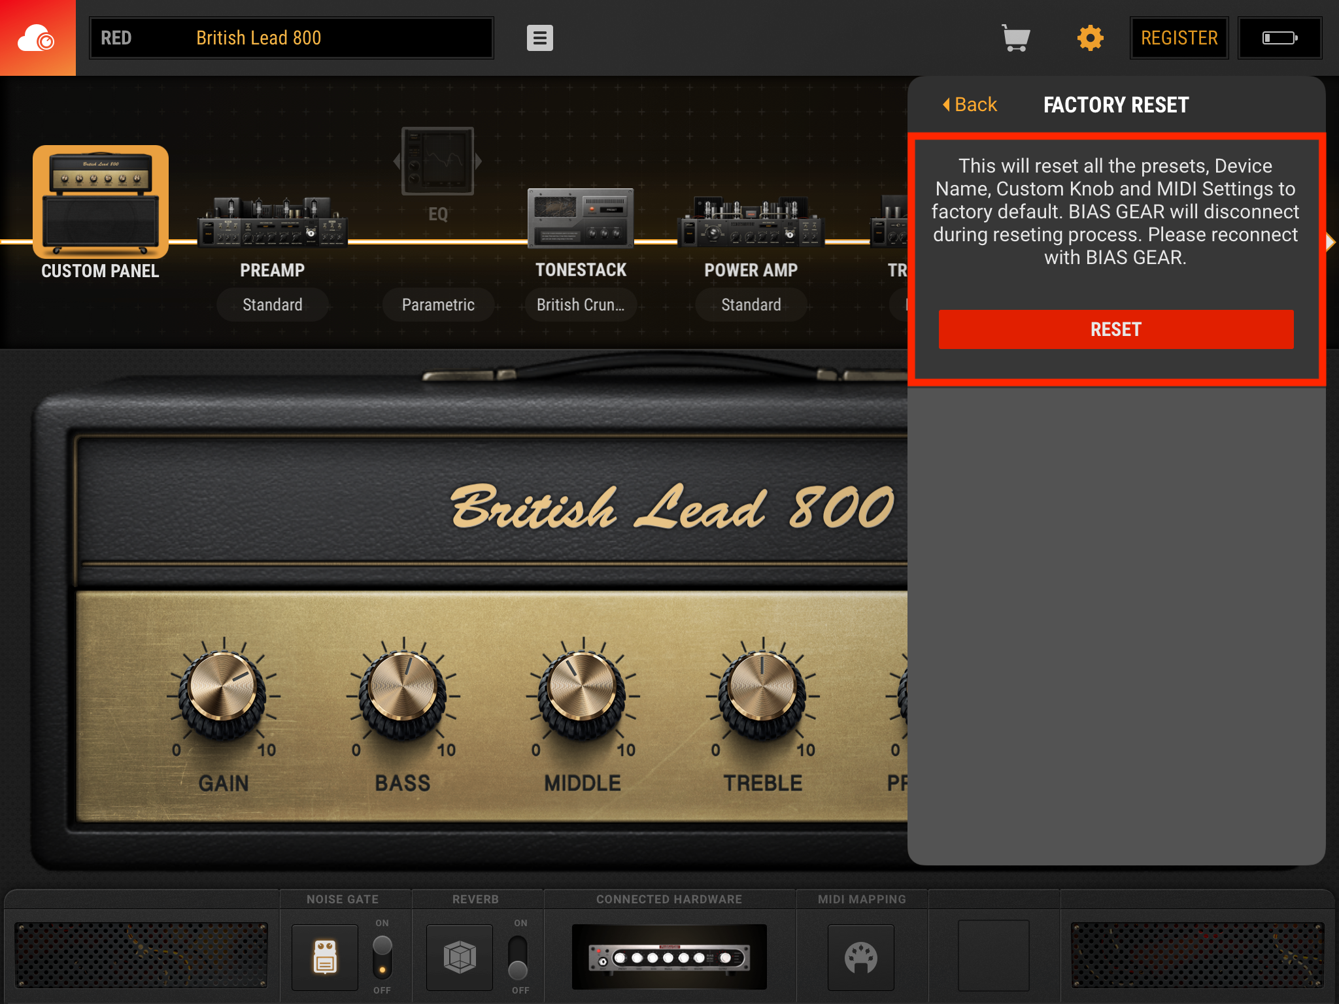Screen dimensions: 1339x1004
Task: Check the battery status indicator
Action: click(1280, 38)
